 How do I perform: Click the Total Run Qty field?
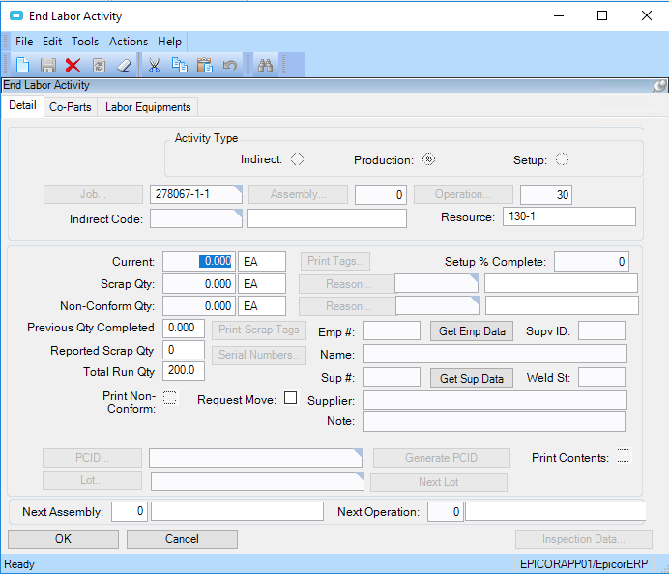[184, 371]
